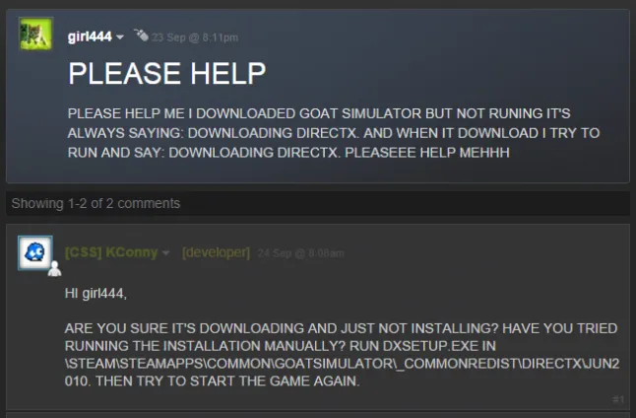
Task: Open the #1 comment permalink
Action: click(x=618, y=399)
